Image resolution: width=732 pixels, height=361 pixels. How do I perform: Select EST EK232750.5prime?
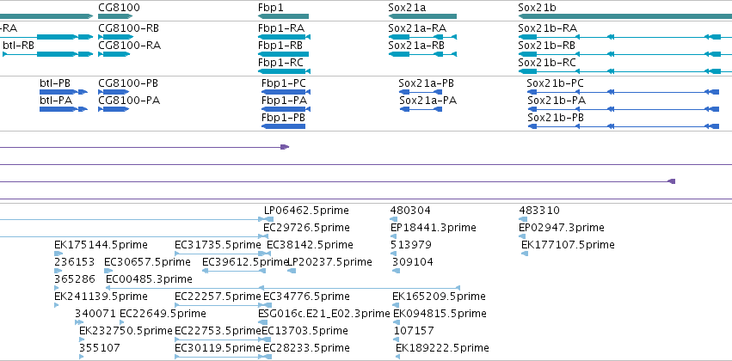126,331
